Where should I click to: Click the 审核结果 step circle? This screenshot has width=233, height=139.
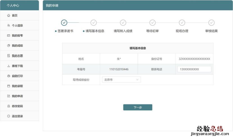(x=211, y=22)
